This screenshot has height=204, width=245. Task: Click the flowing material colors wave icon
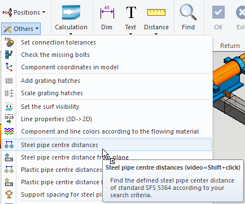tap(9, 131)
